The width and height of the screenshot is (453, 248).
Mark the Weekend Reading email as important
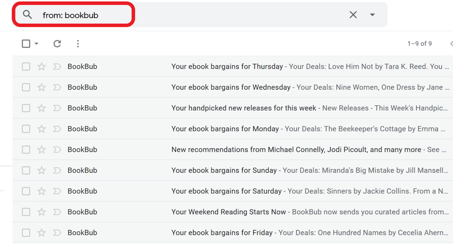[x=57, y=212]
